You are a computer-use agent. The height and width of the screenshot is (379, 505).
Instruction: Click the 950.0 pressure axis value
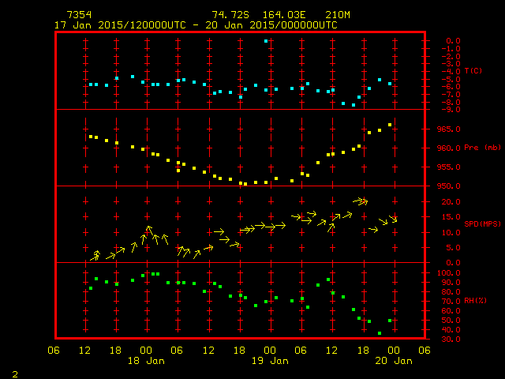[x=449, y=186]
